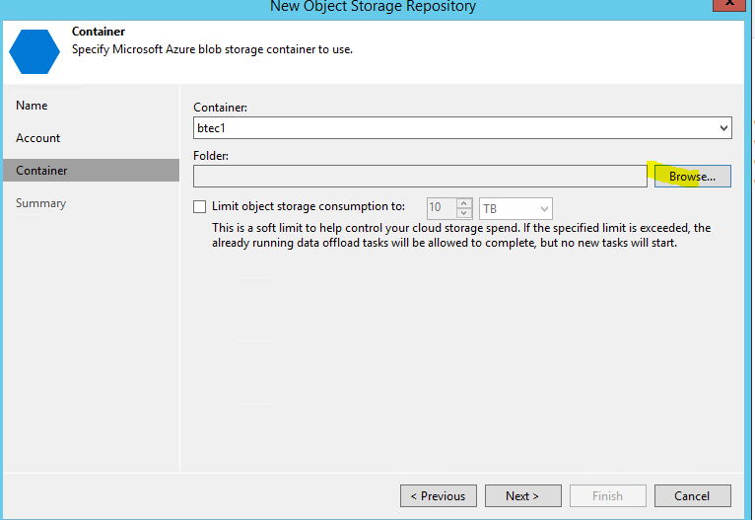
Task: Click the Limit object storage consumption label
Action: [309, 206]
